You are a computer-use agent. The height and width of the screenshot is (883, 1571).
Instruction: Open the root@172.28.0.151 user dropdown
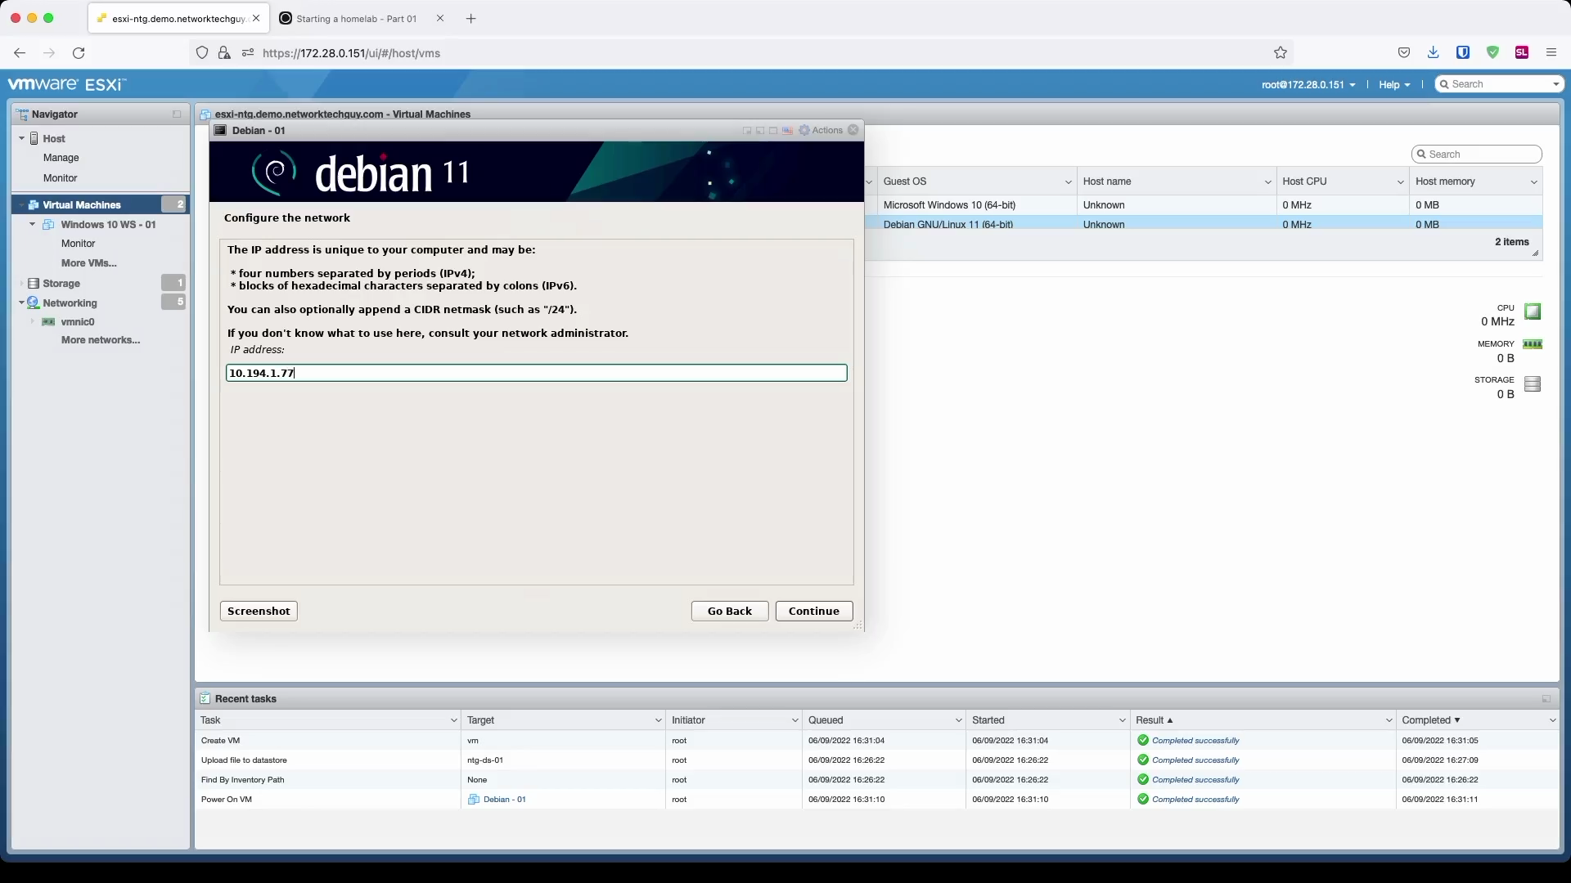pyautogui.click(x=1308, y=85)
